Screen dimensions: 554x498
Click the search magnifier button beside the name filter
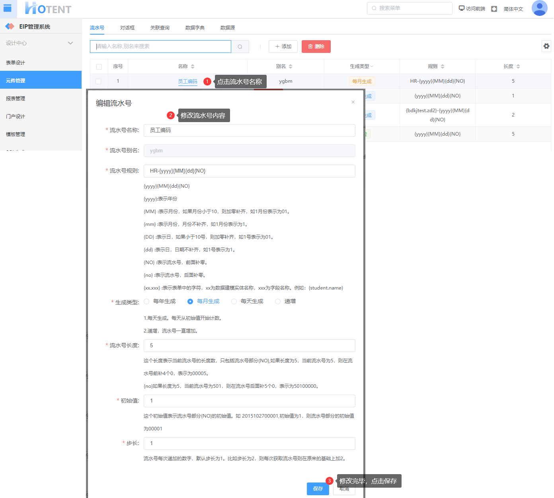point(240,47)
